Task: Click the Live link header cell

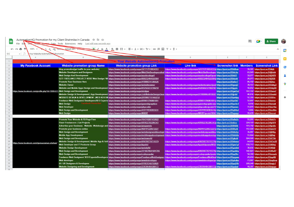Action: pos(190,65)
